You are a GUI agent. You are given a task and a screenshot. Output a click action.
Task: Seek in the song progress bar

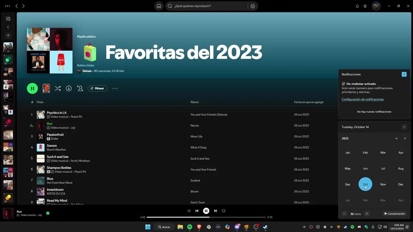tap(206, 217)
